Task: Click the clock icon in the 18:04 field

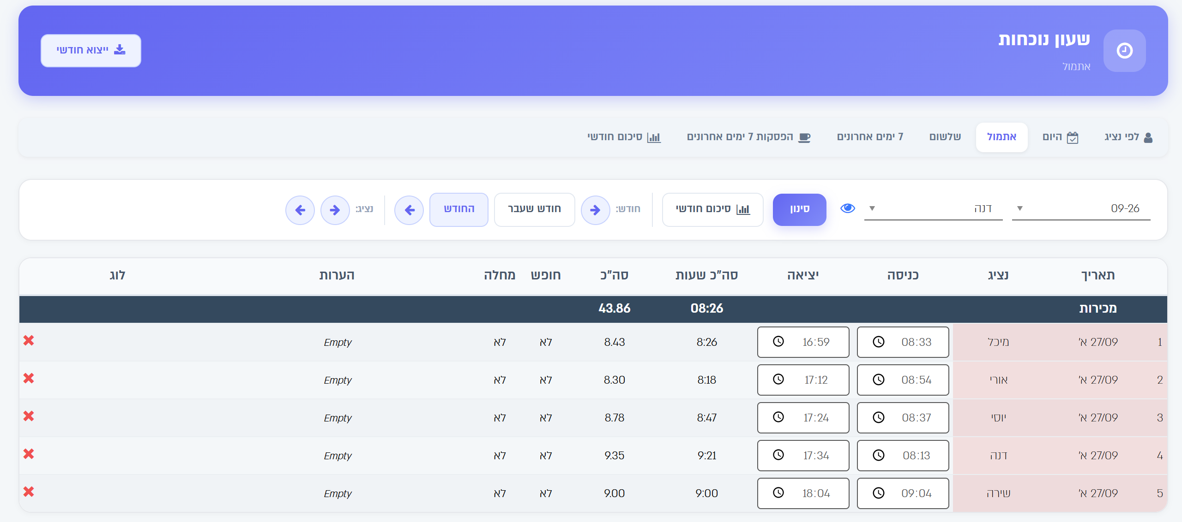Action: (778, 493)
